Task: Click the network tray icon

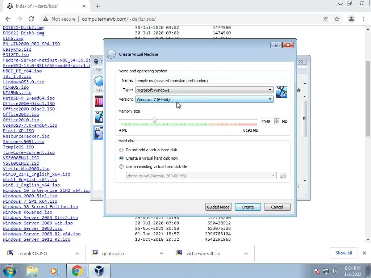Action: (326, 271)
